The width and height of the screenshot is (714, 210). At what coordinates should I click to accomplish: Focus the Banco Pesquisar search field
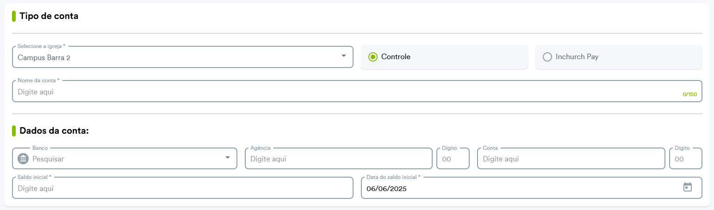click(x=125, y=159)
